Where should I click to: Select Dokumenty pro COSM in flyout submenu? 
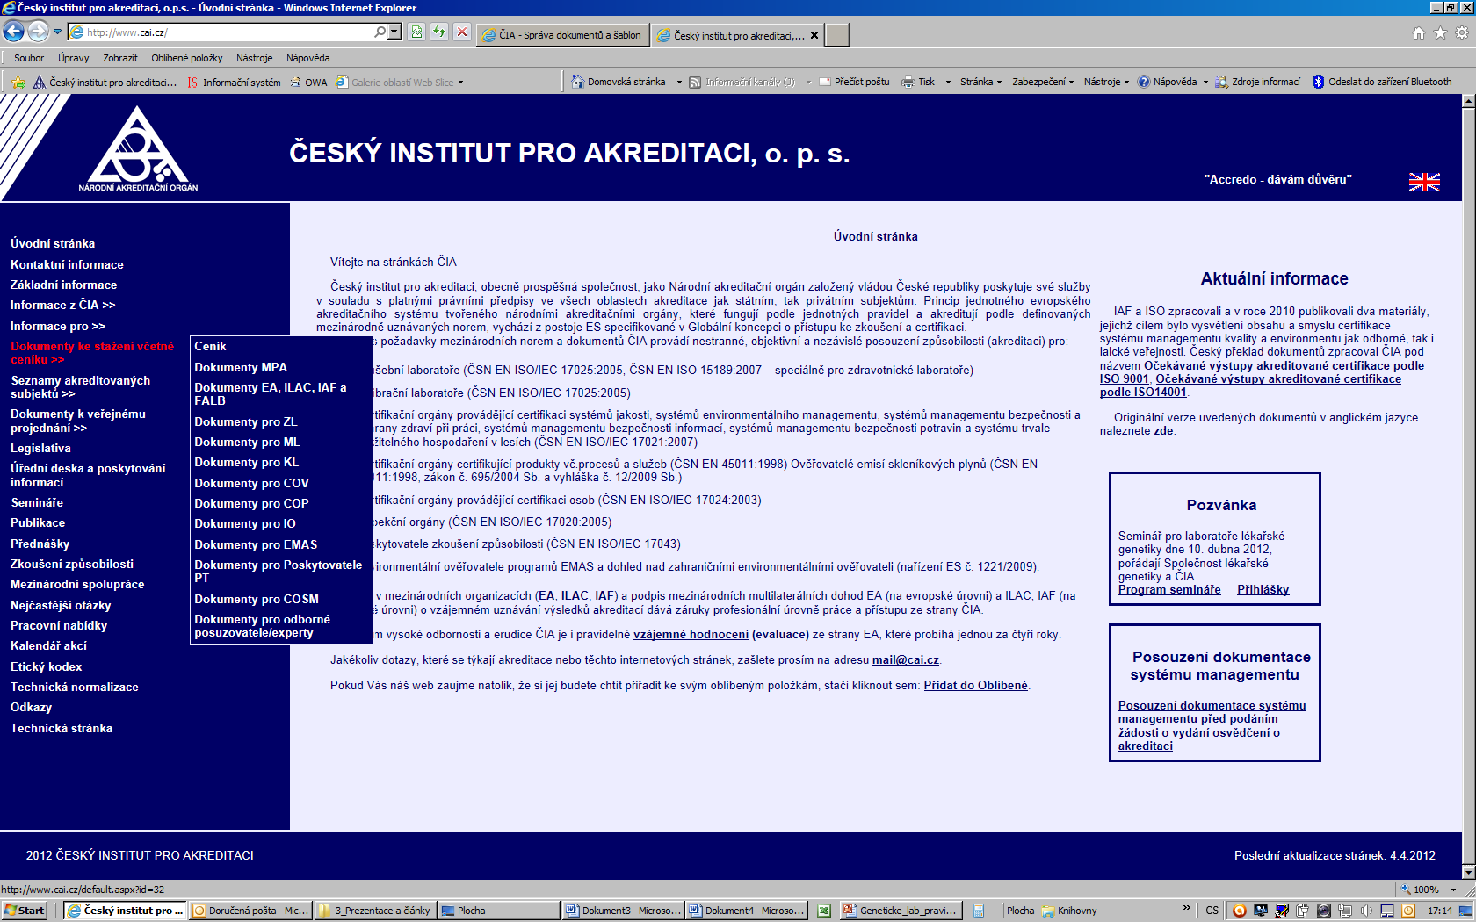coord(257,599)
